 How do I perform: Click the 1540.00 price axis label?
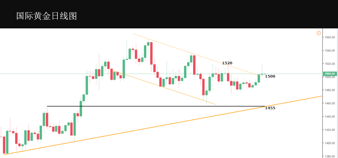pyautogui.click(x=330, y=50)
